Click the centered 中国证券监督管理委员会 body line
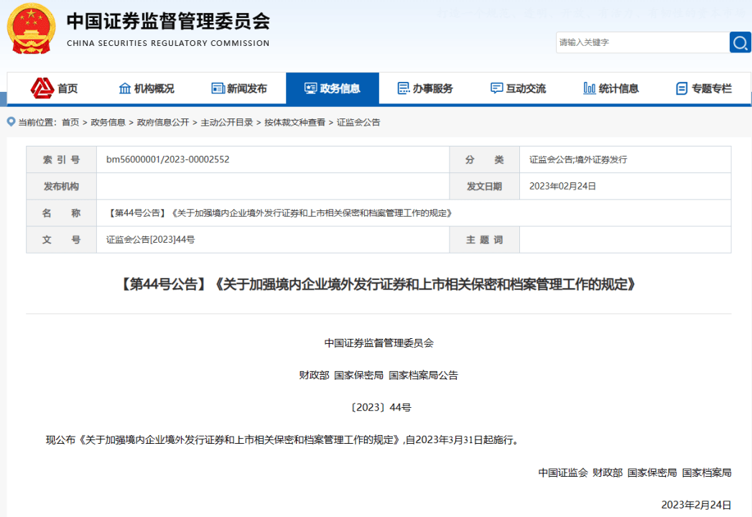This screenshot has height=517, width=752. [x=379, y=343]
